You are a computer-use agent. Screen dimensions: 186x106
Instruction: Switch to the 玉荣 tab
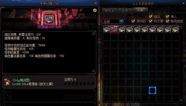(125, 10)
